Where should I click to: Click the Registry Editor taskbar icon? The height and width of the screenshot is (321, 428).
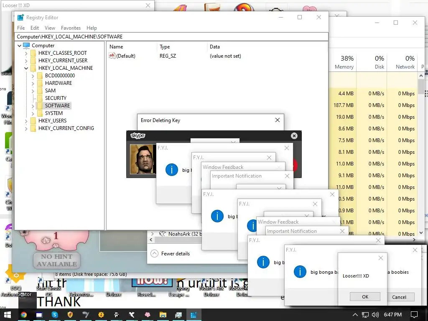click(194, 315)
